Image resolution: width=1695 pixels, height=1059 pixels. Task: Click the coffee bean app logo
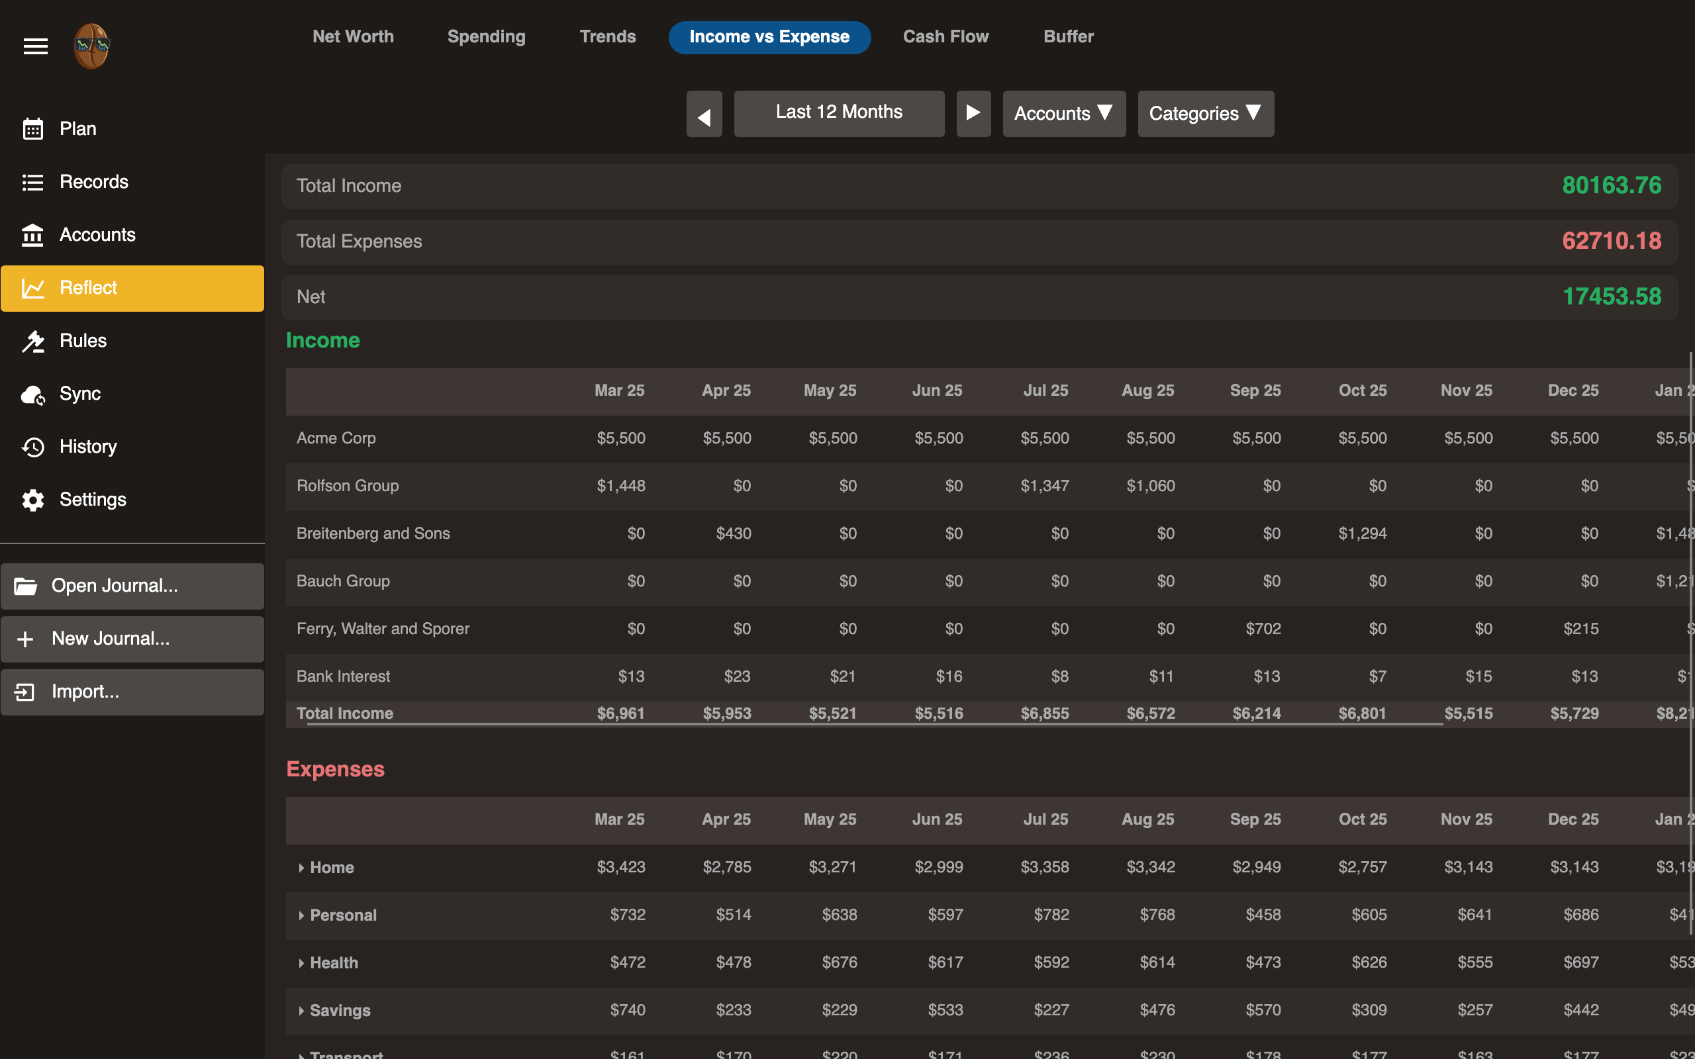(92, 46)
